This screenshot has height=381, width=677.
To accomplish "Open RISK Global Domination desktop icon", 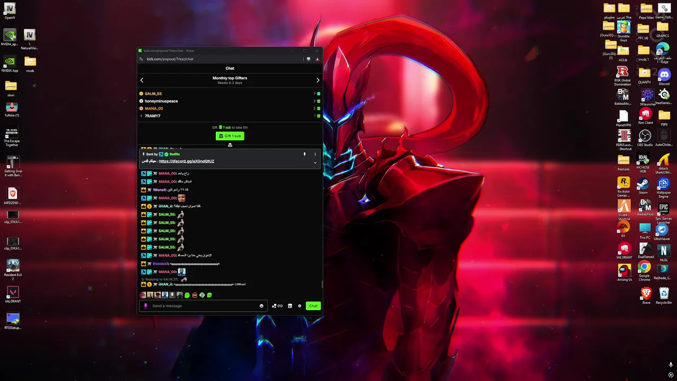I will (623, 76).
